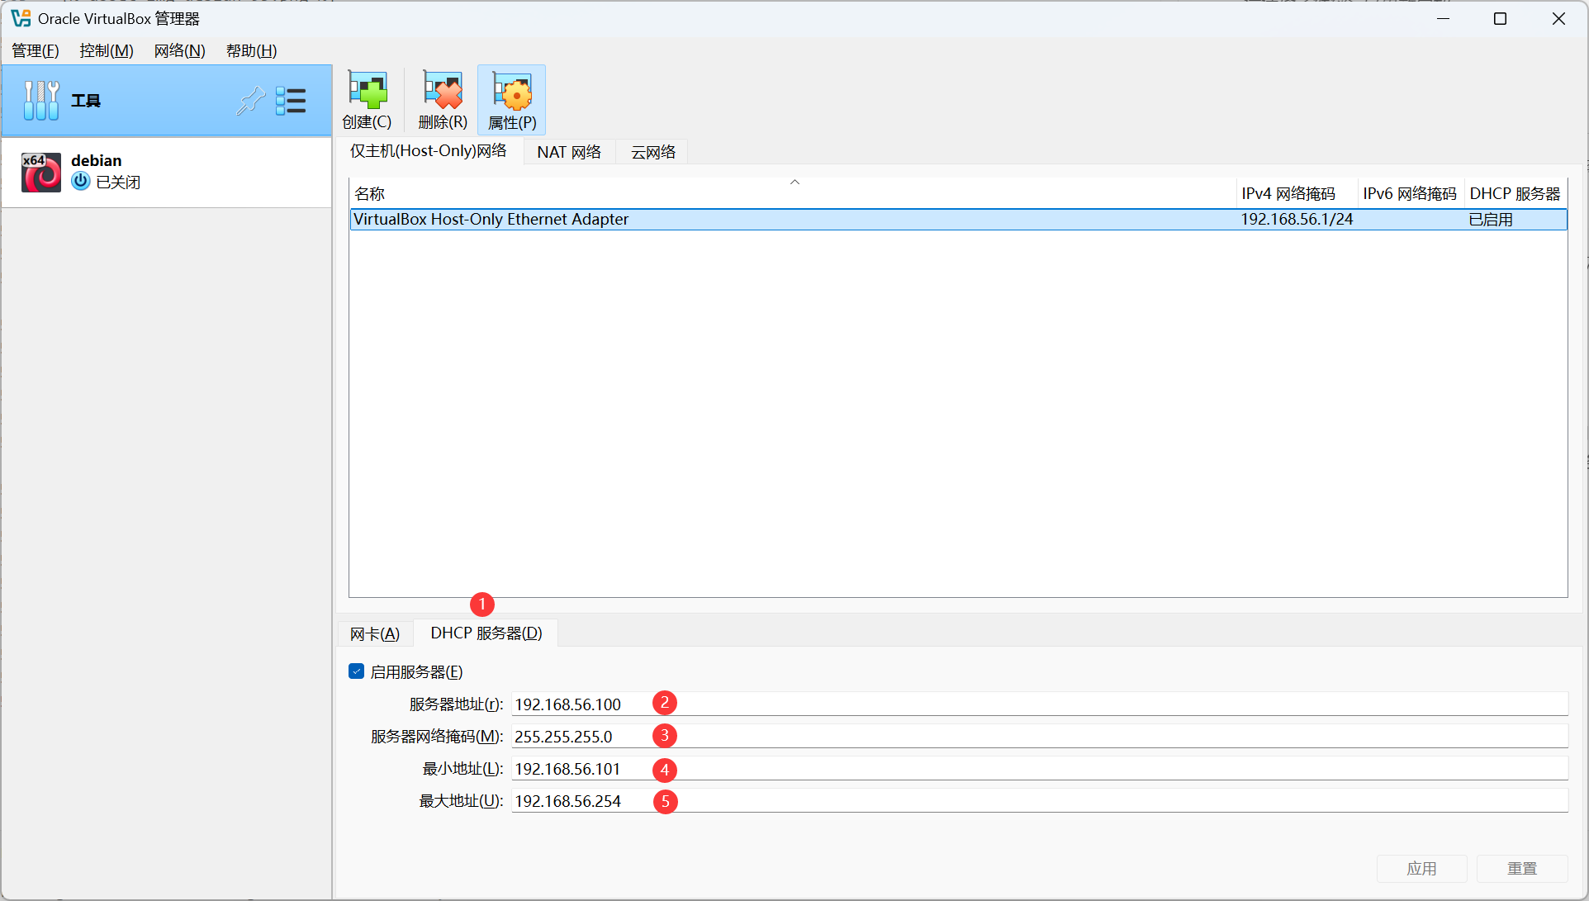This screenshot has height=901, width=1589.
Task: Open the 帮助(H) menu
Action: [251, 50]
